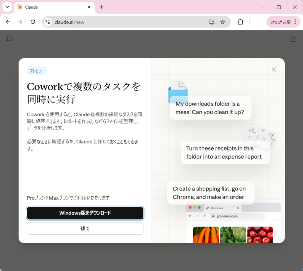This screenshot has width=303, height=271.
Task: Open Chrome menu via 対応が必要 button
Action: click(x=283, y=22)
